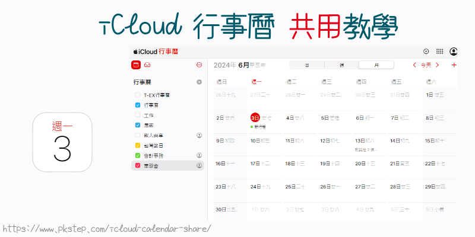Click the 1日 廿五 day cell
475x237 pixels.
439,98
